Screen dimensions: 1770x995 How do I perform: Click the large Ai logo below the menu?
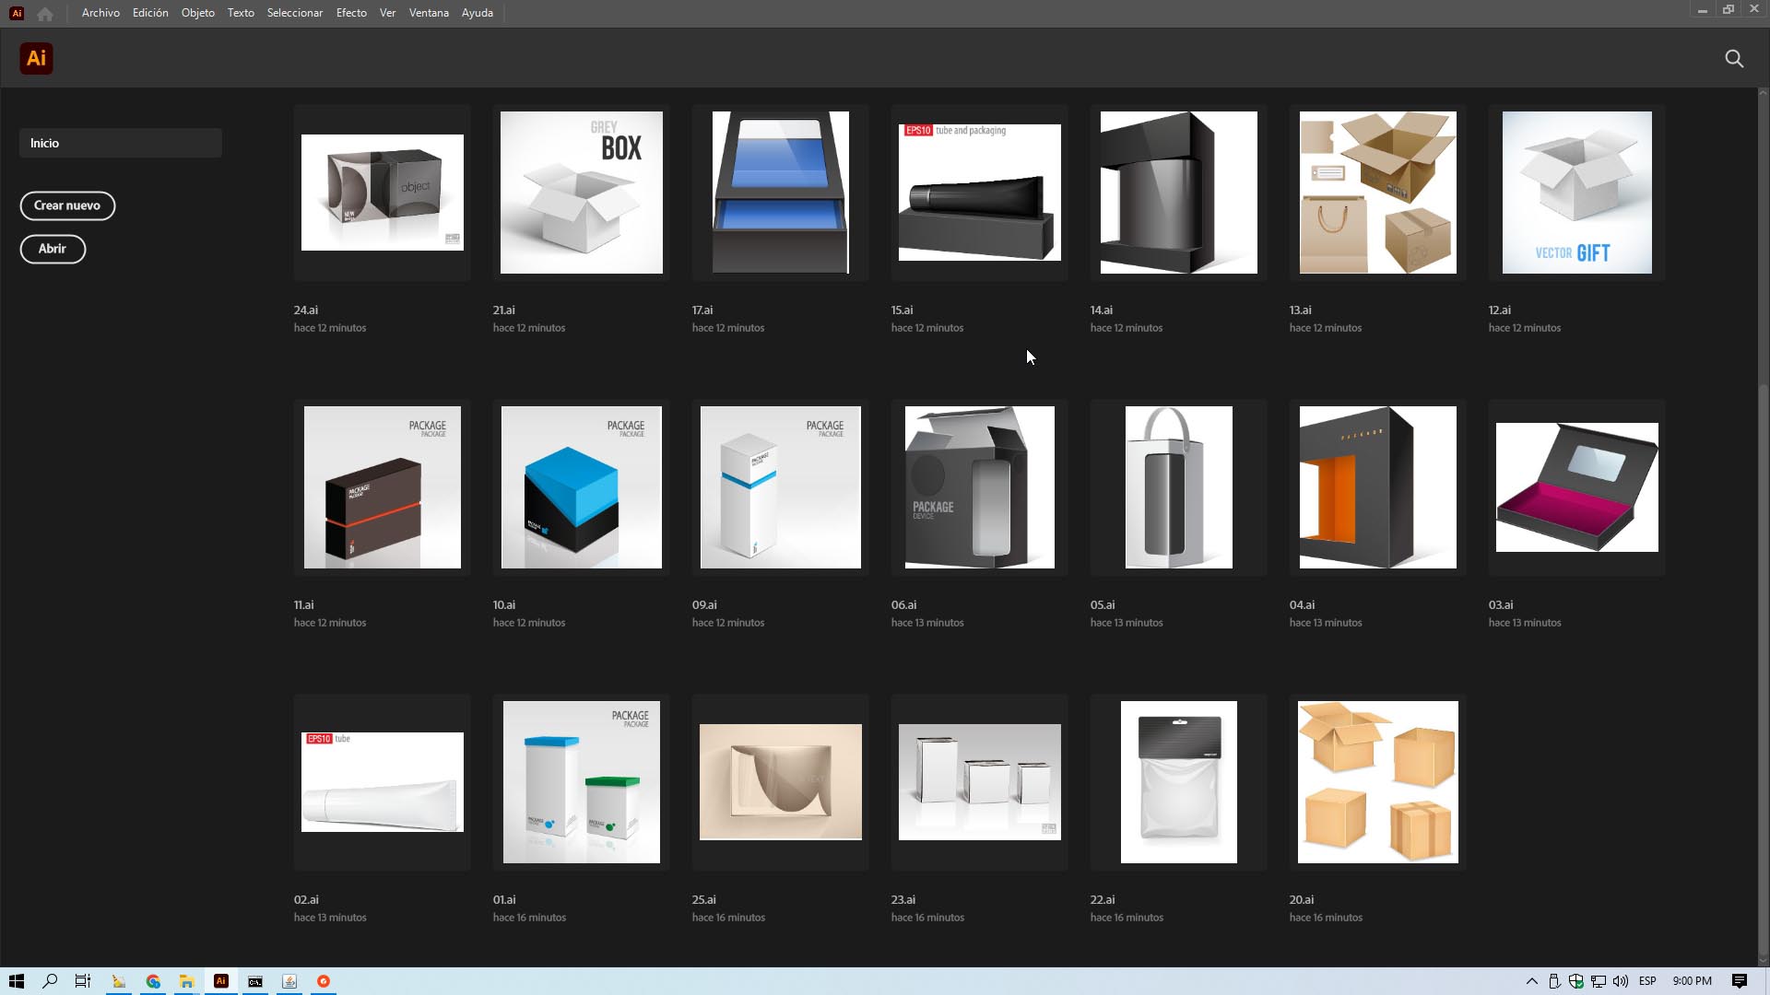pyautogui.click(x=36, y=59)
